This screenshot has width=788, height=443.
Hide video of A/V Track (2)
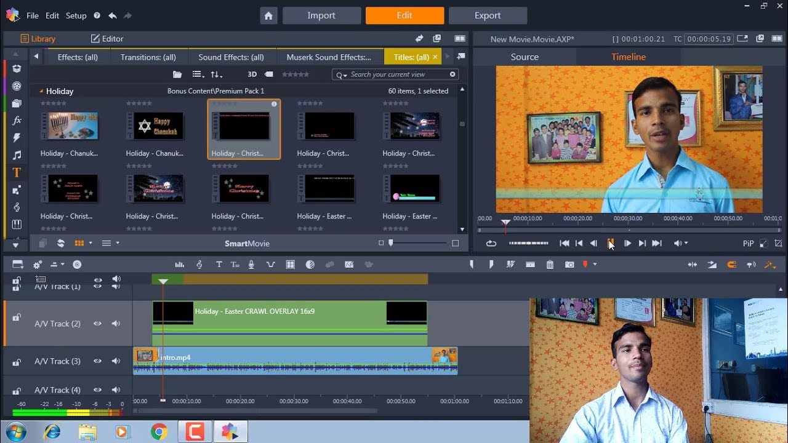coord(97,324)
